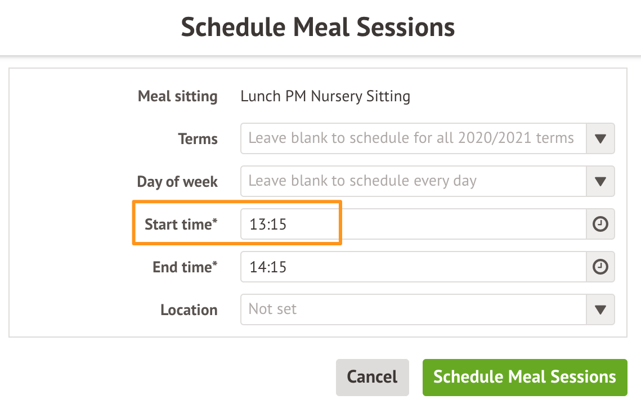Expand the Terms dropdown arrow

pyautogui.click(x=600, y=139)
